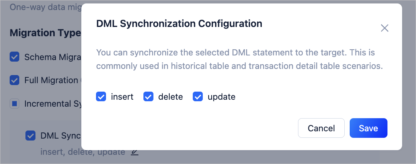Click the Schema Migration label text
This screenshot has width=416, height=164.
[52, 57]
